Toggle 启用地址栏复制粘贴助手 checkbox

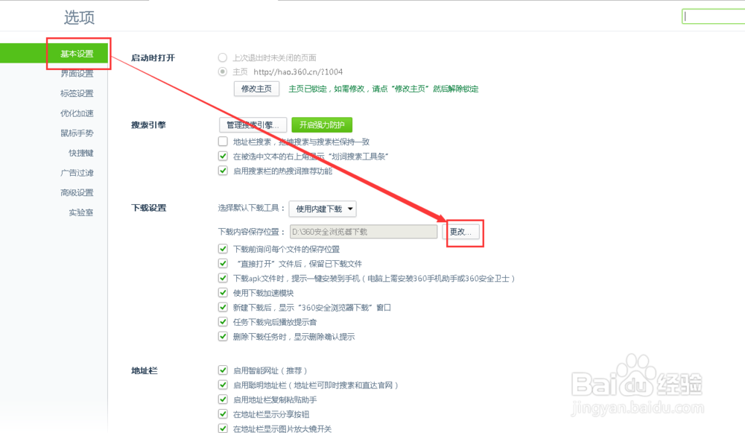click(x=223, y=399)
